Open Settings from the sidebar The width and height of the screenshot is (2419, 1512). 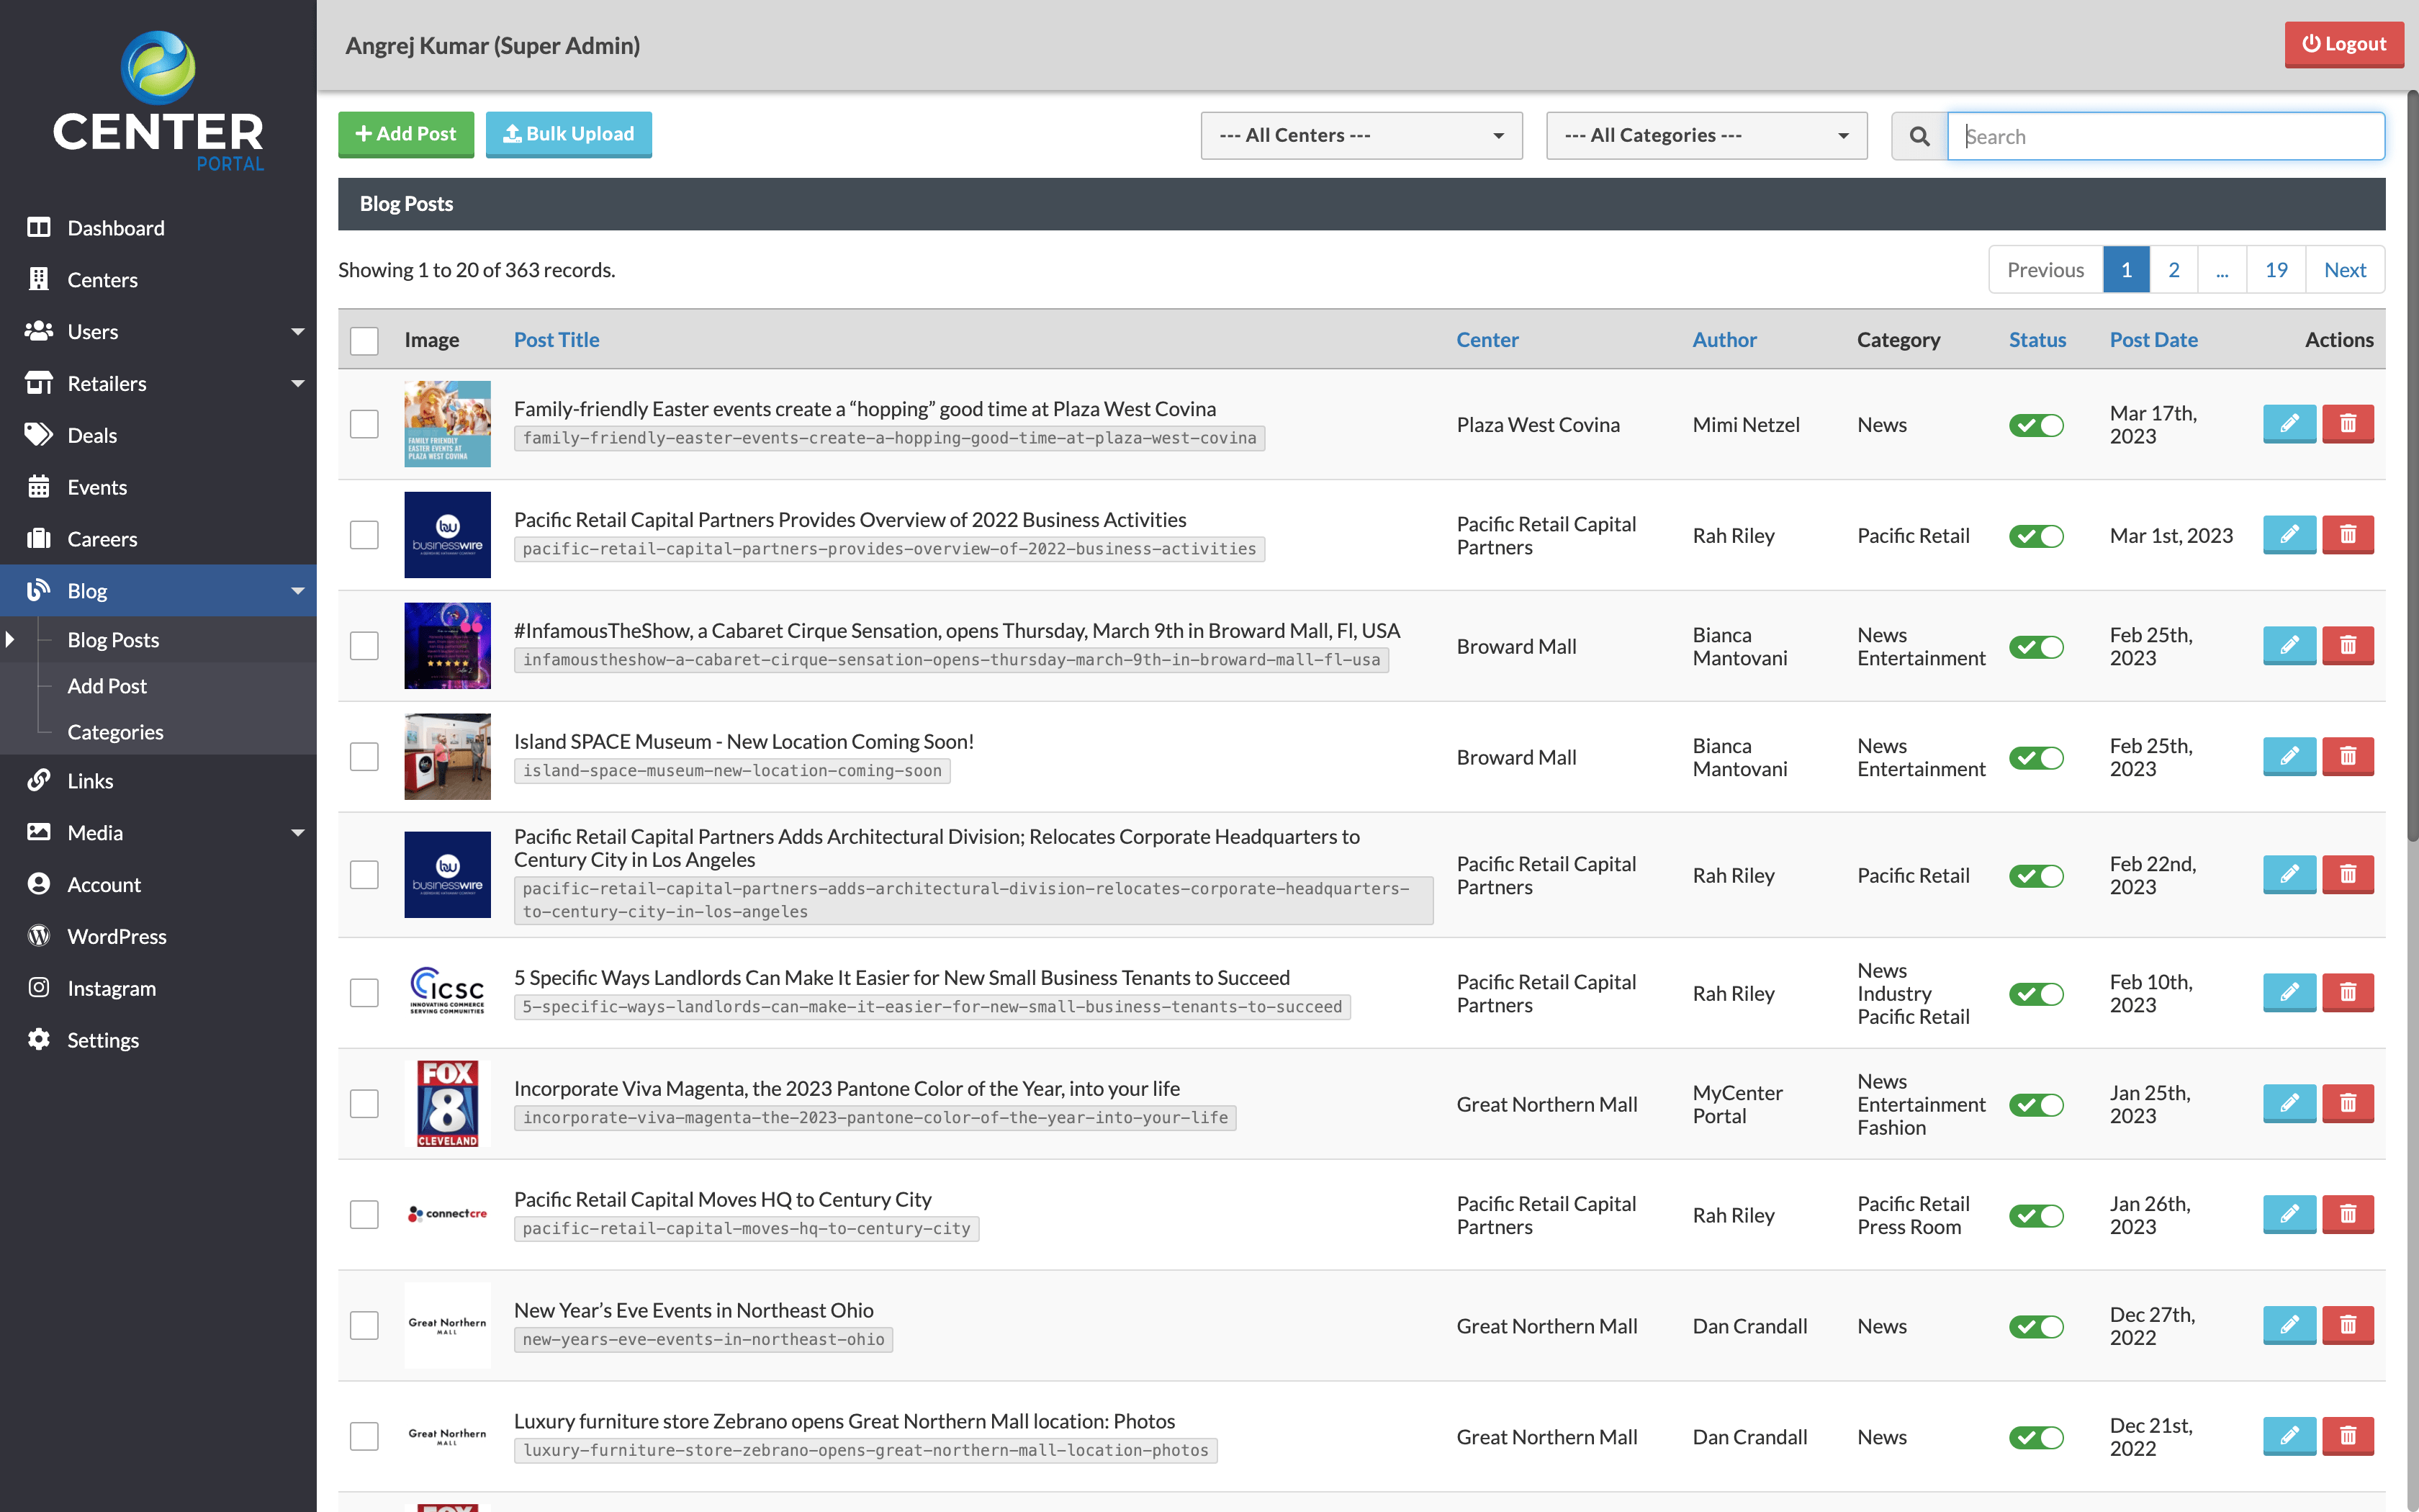(x=103, y=1040)
